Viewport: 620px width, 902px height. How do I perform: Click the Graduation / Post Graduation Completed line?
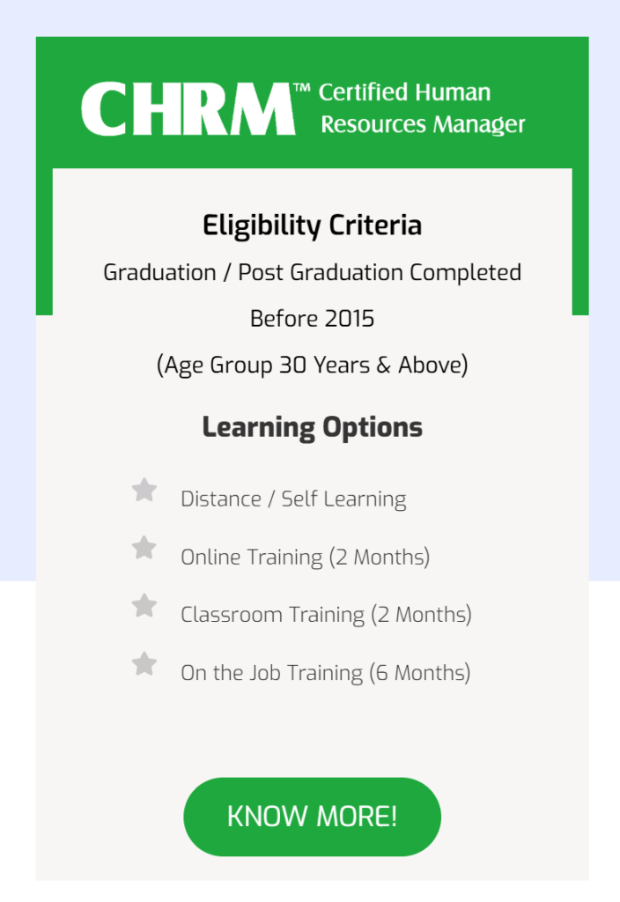(312, 272)
